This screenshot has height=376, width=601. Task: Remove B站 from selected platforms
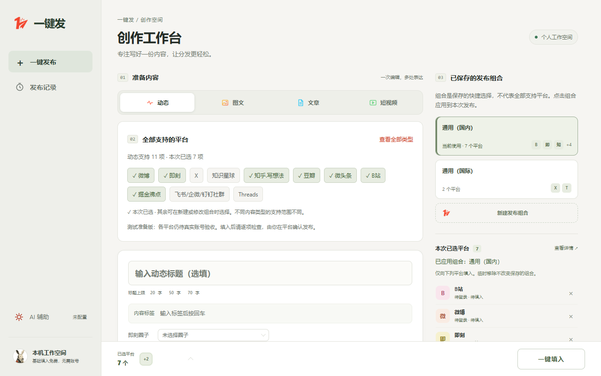coord(571,293)
